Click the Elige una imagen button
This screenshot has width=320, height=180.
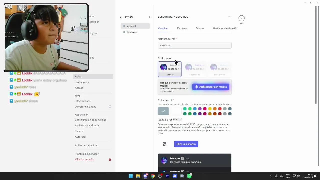pyautogui.click(x=186, y=144)
